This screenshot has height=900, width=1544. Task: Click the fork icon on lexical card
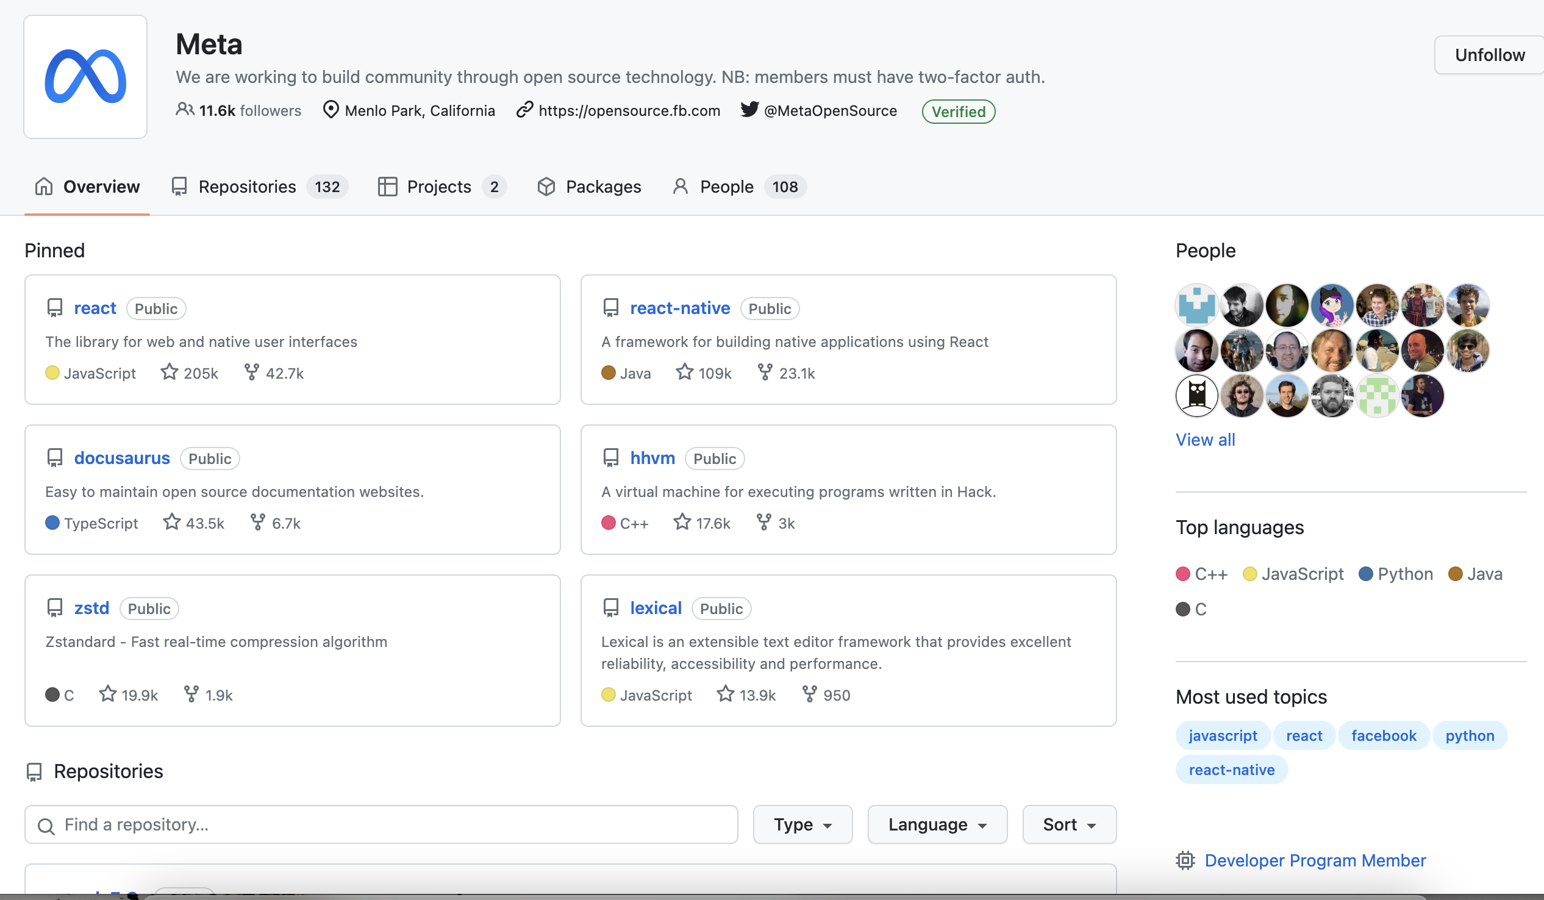[809, 693]
